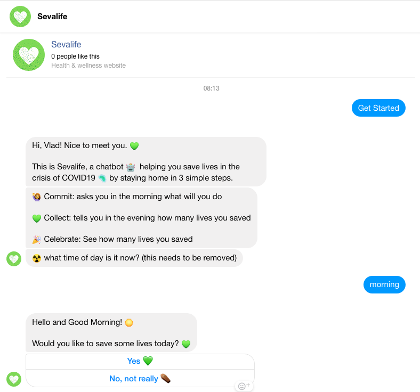Choose the No, not really reply option

(x=140, y=379)
